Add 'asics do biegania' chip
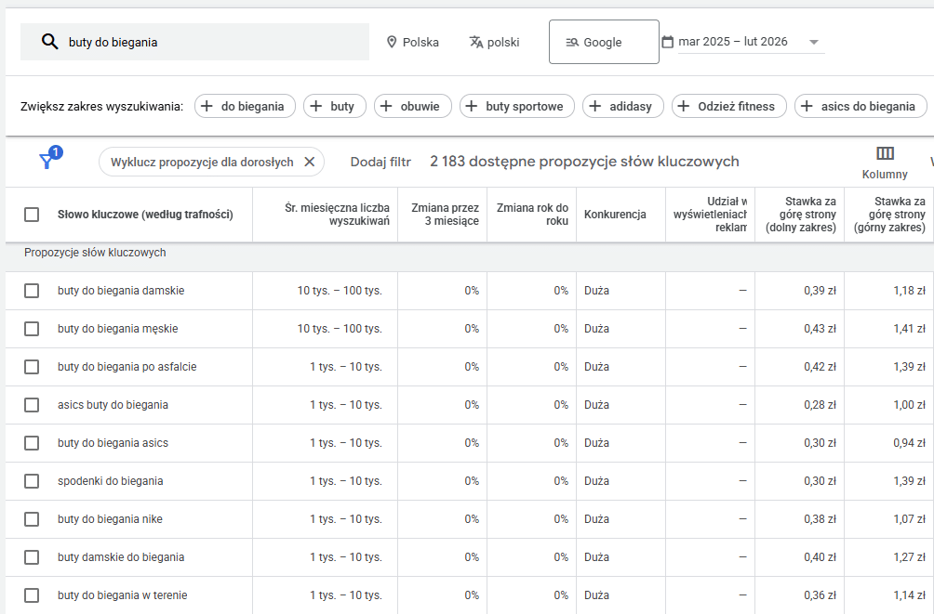The height and width of the screenshot is (614, 934). [x=861, y=107]
